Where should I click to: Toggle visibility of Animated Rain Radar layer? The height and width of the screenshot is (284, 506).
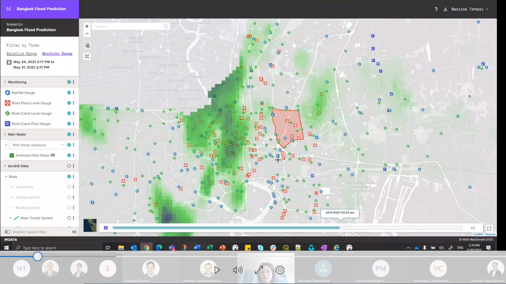click(x=69, y=155)
